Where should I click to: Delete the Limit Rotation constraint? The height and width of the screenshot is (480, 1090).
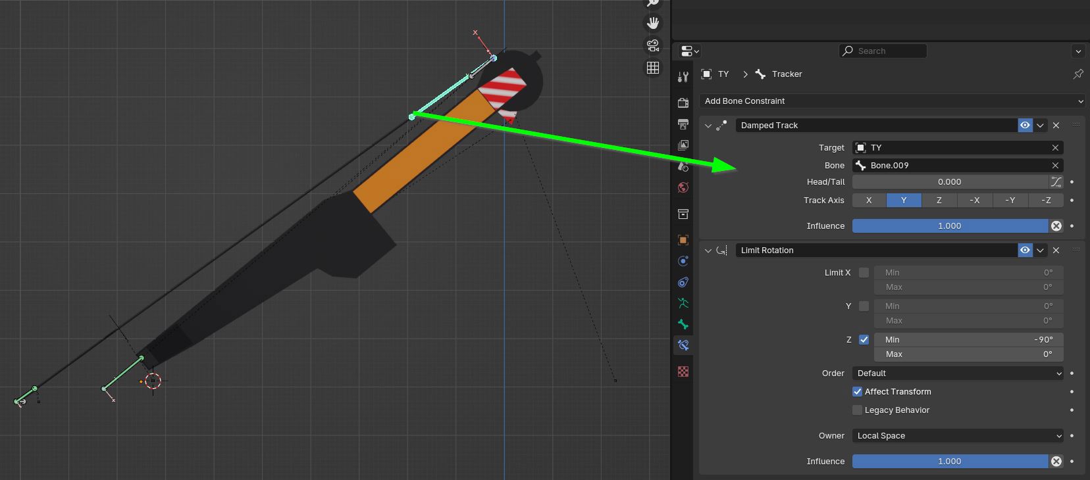click(x=1056, y=250)
